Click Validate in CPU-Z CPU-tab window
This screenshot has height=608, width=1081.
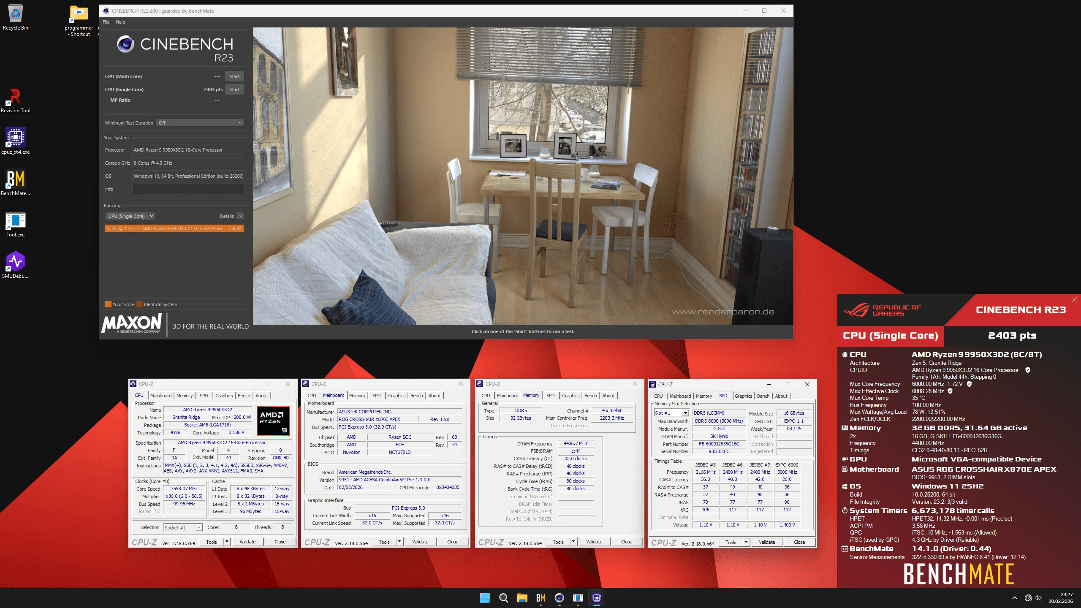coord(247,542)
